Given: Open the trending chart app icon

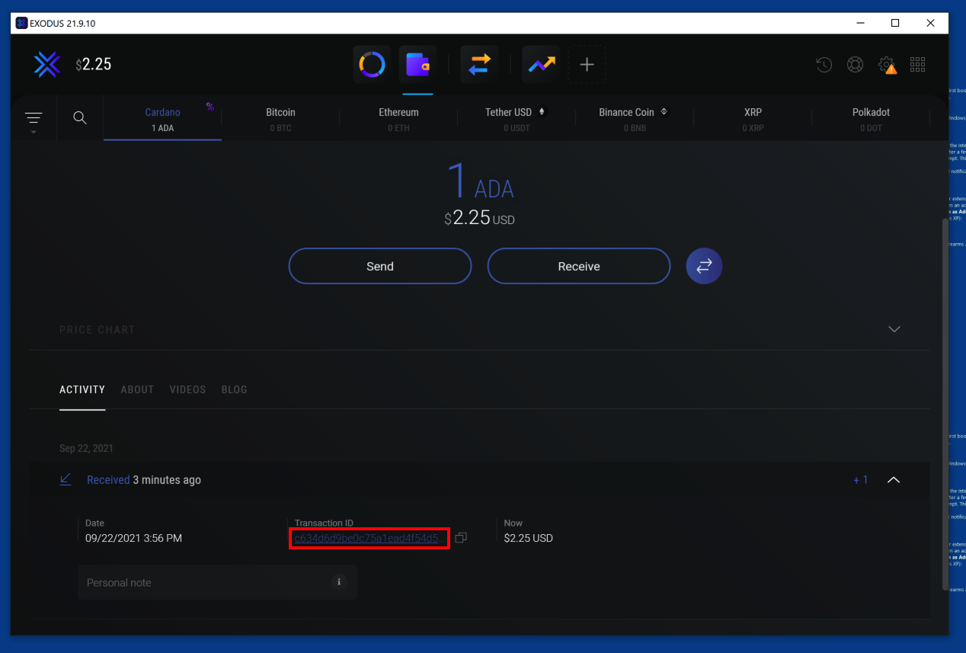Looking at the screenshot, I should [x=541, y=65].
